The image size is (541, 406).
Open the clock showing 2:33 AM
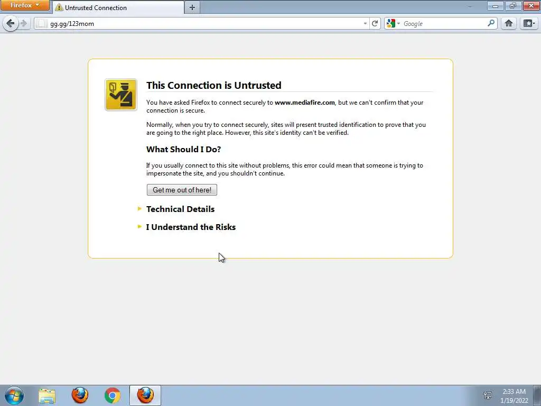[514, 395]
